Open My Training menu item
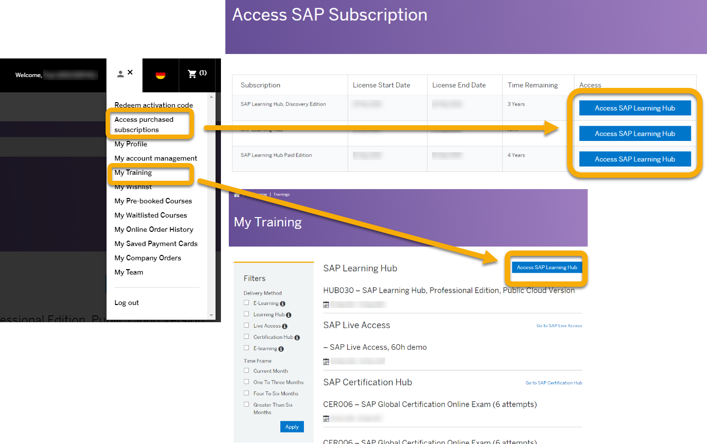This screenshot has height=444, width=707. point(133,172)
